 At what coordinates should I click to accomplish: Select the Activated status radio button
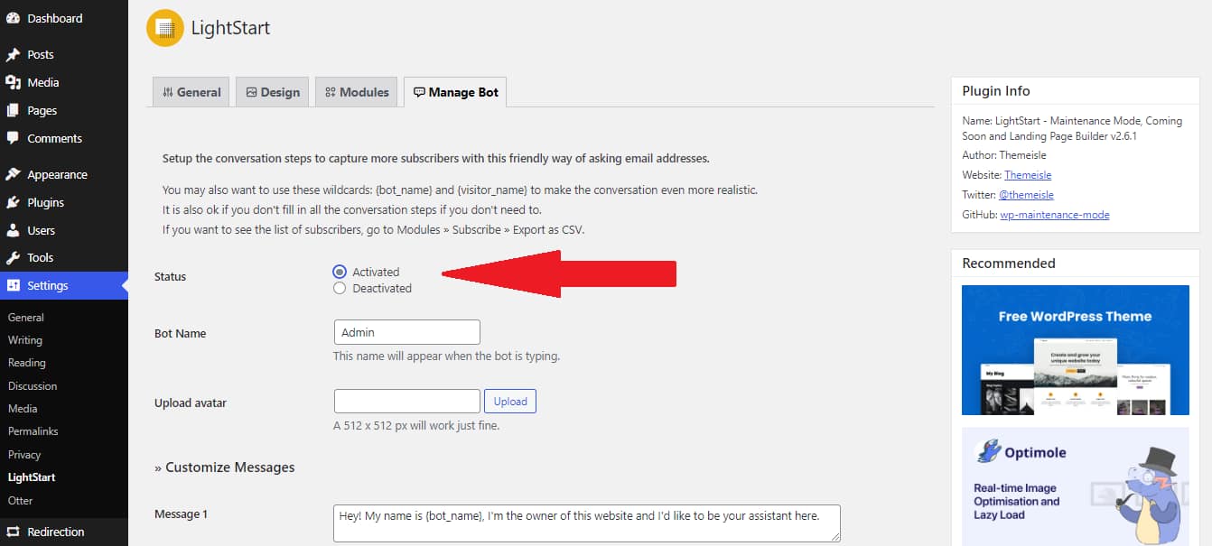[x=340, y=271]
